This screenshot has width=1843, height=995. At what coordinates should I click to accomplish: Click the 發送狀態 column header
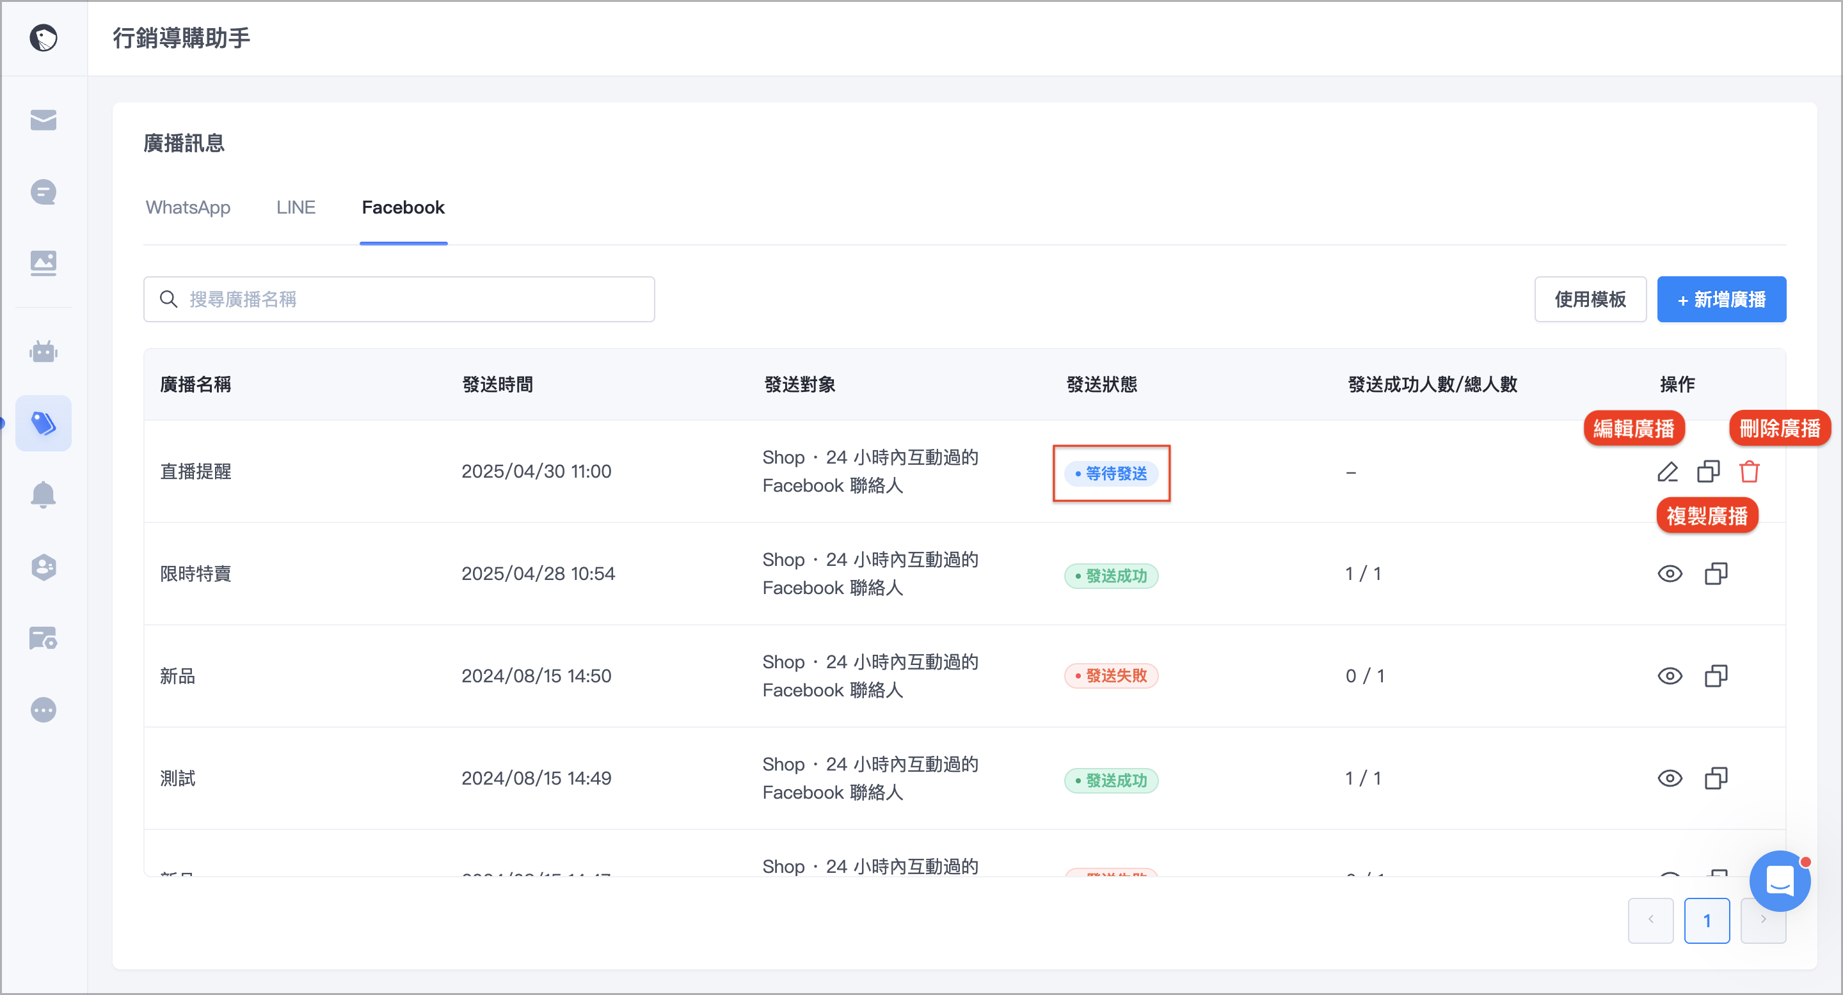[1102, 384]
